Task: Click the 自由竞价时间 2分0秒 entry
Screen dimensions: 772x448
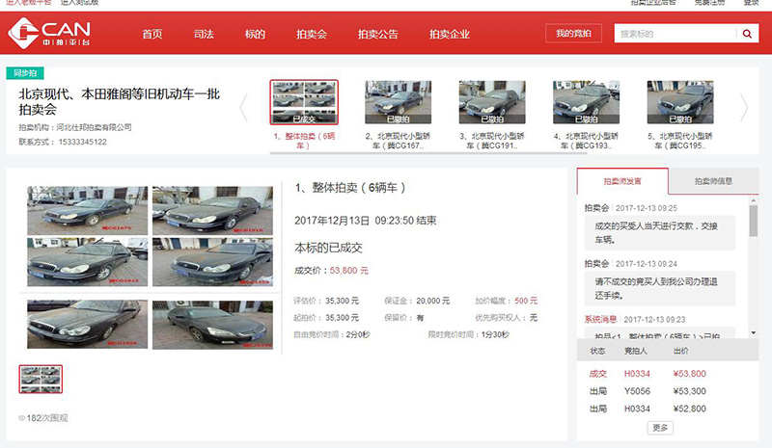Action: 332,334
